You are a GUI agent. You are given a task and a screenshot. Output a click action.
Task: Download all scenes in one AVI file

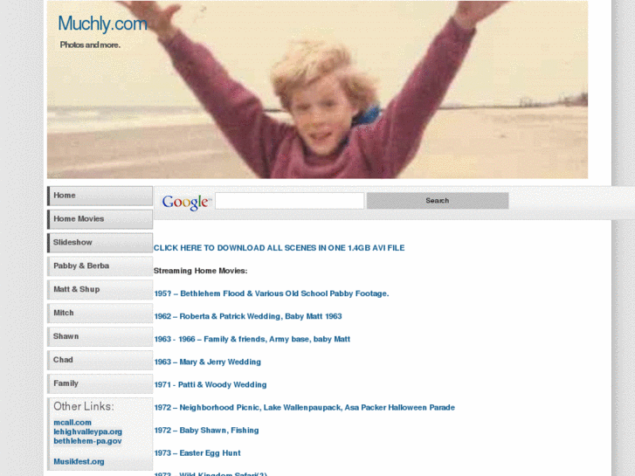[x=279, y=248]
